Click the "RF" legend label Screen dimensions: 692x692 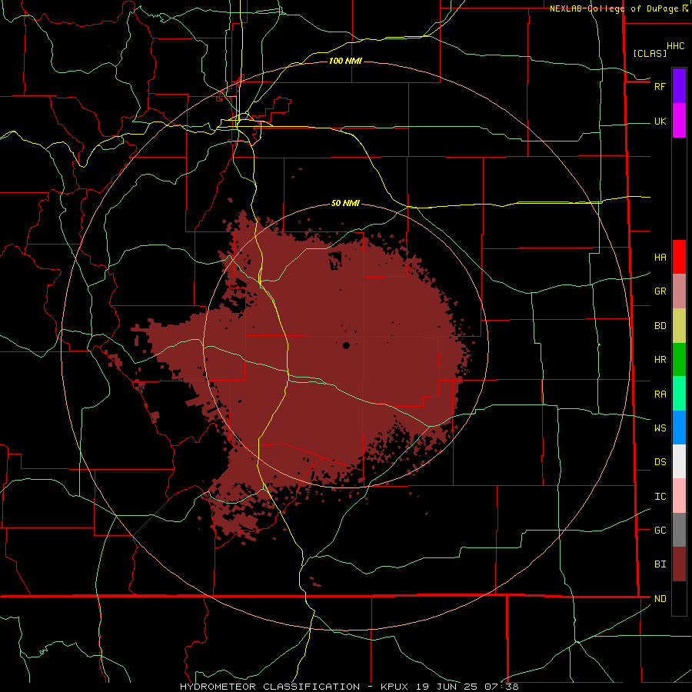point(660,86)
